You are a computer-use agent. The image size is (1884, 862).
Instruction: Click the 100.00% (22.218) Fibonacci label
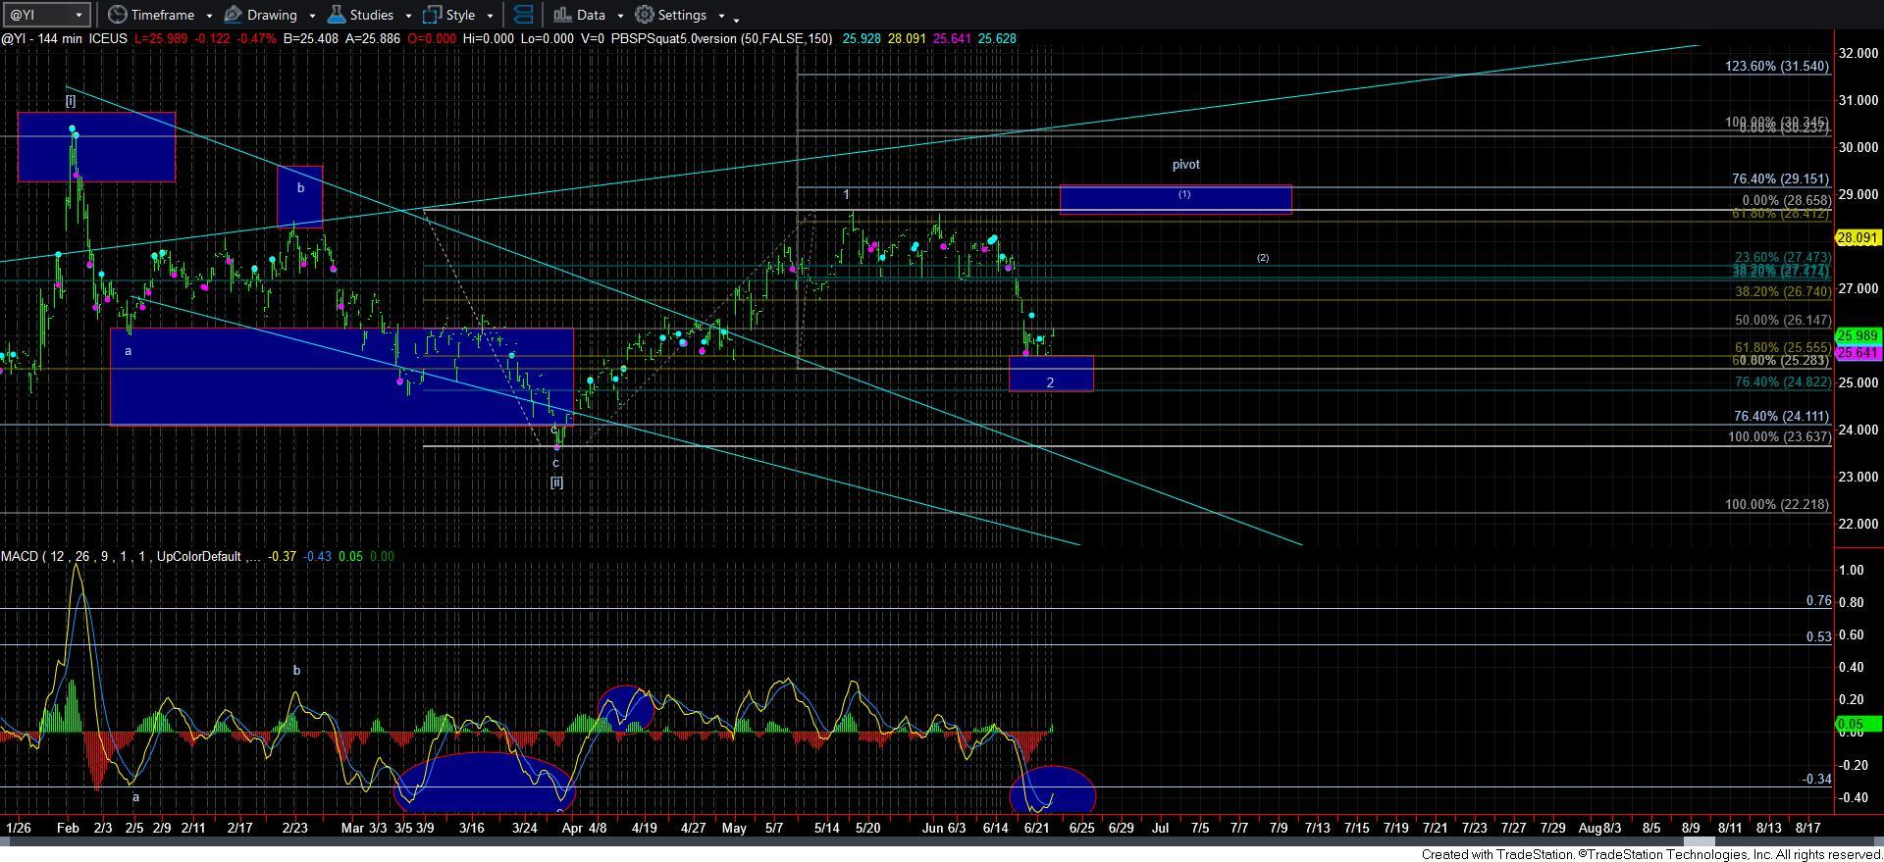[1777, 504]
